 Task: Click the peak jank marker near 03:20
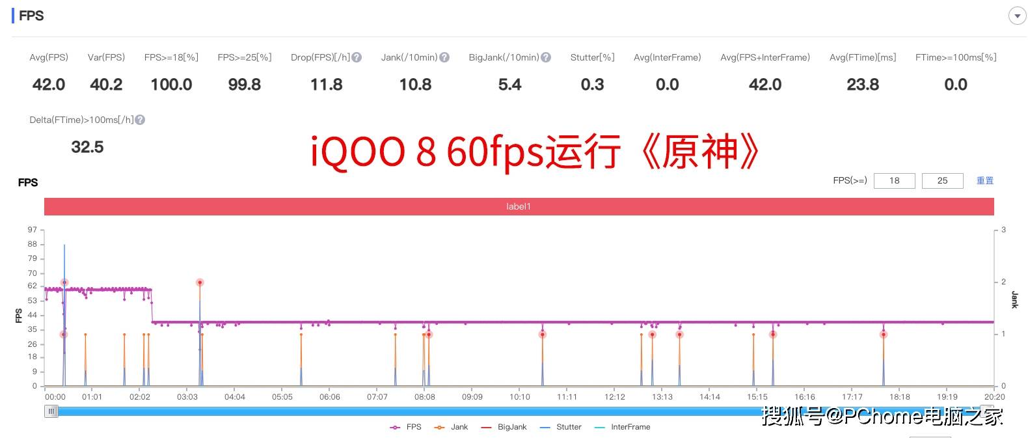(200, 282)
